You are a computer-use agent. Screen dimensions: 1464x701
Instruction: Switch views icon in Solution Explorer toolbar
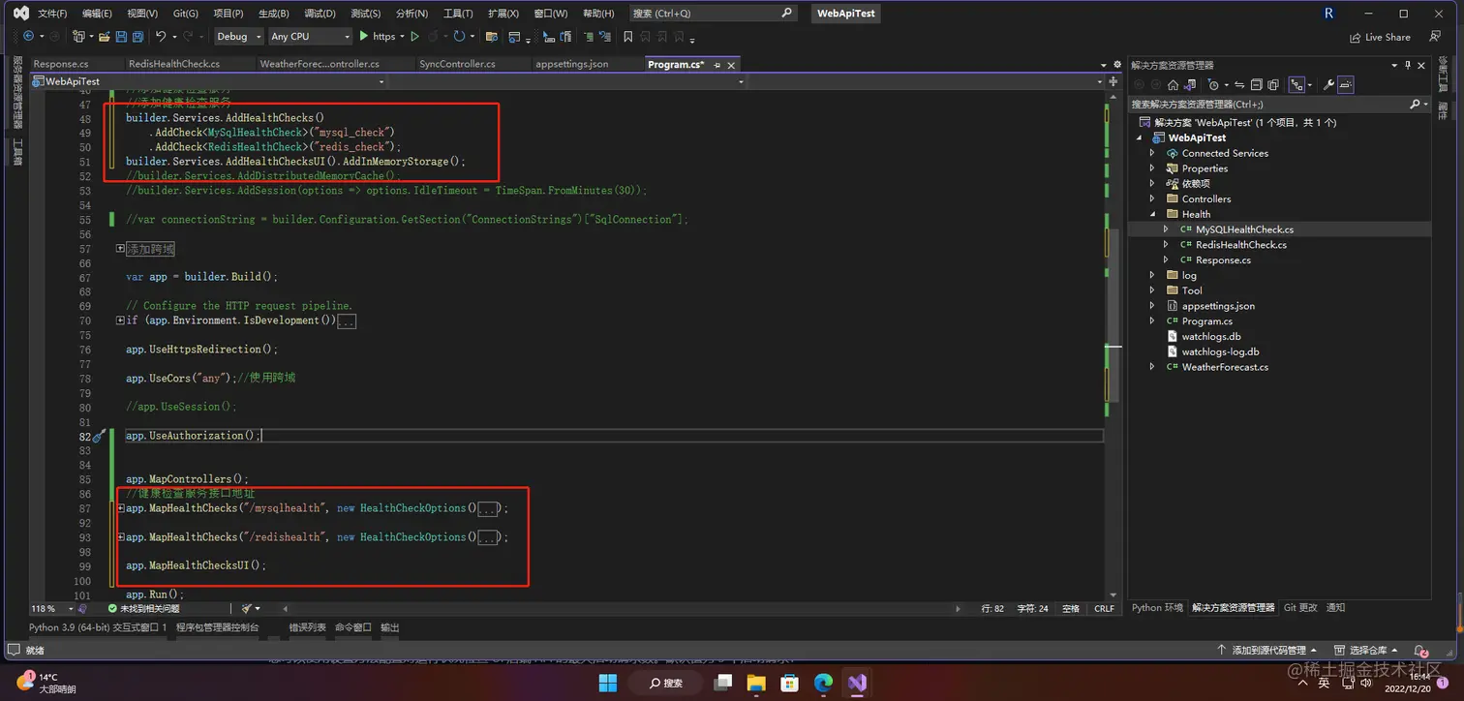[x=1191, y=84]
